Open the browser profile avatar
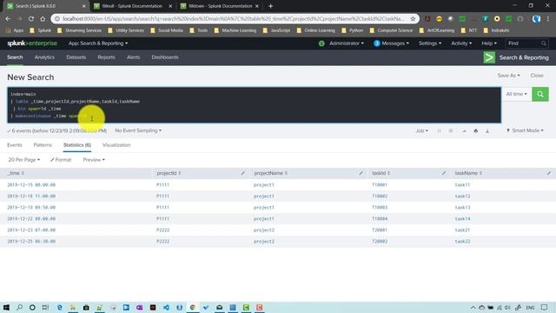Image resolution: width=556 pixels, height=313 pixels. coord(537,19)
